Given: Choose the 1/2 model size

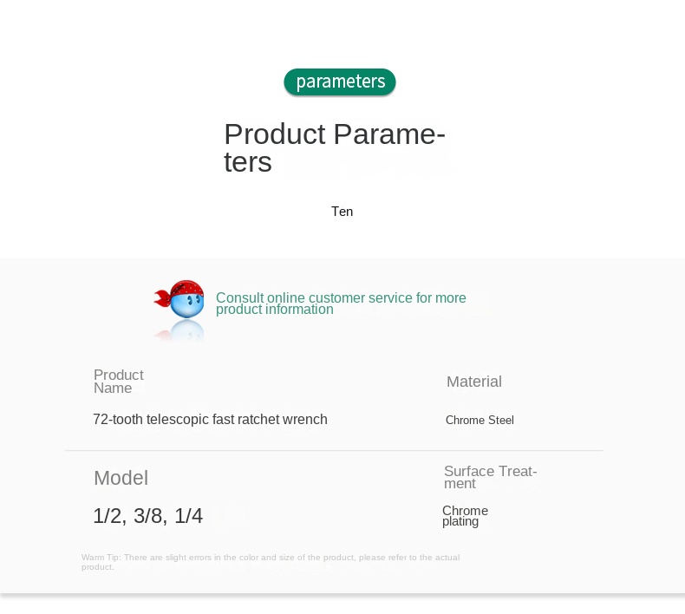Looking at the screenshot, I should 108,516.
